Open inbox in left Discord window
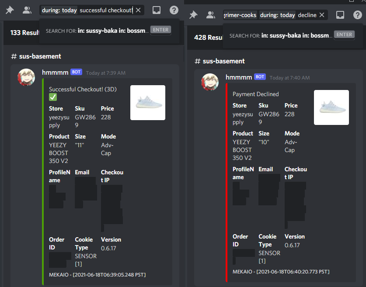 (x=157, y=10)
